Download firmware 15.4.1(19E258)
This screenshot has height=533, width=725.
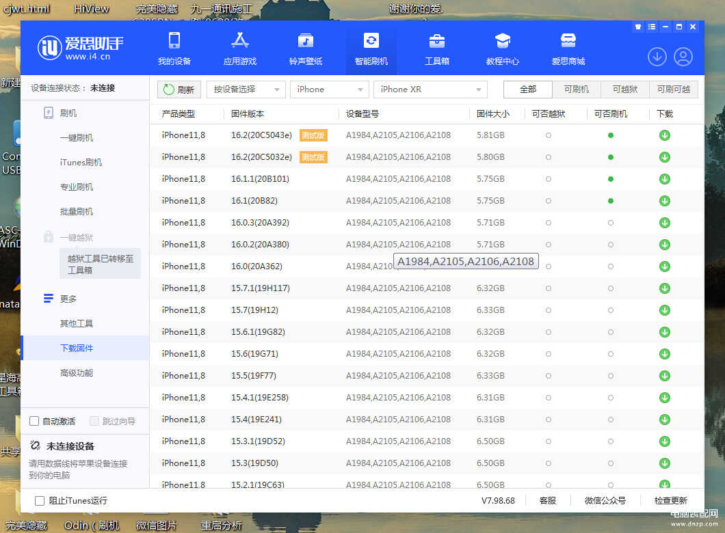[664, 398]
